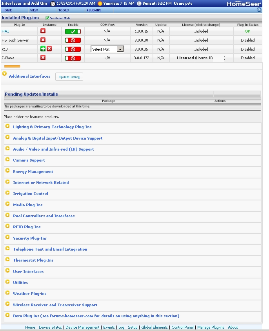269x331 pixels.
Task: Open About footer link
Action: [x=233, y=327]
